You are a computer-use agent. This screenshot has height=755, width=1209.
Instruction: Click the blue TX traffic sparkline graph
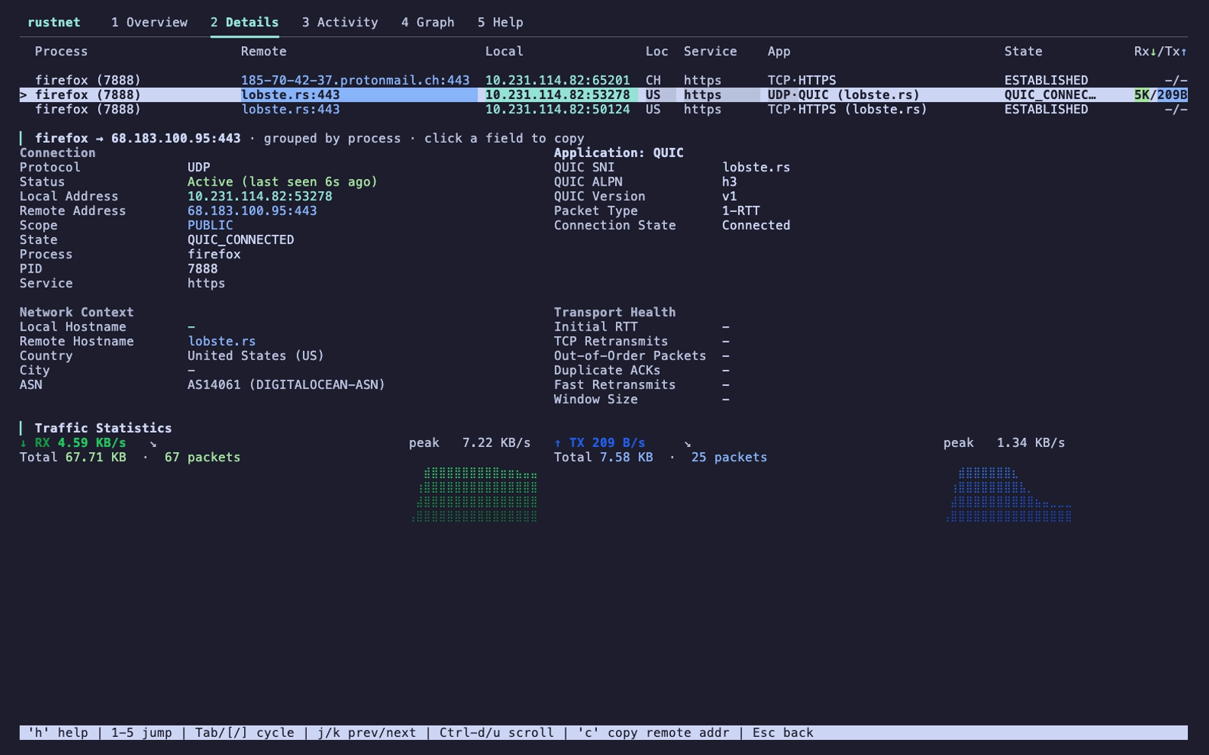click(x=1009, y=495)
